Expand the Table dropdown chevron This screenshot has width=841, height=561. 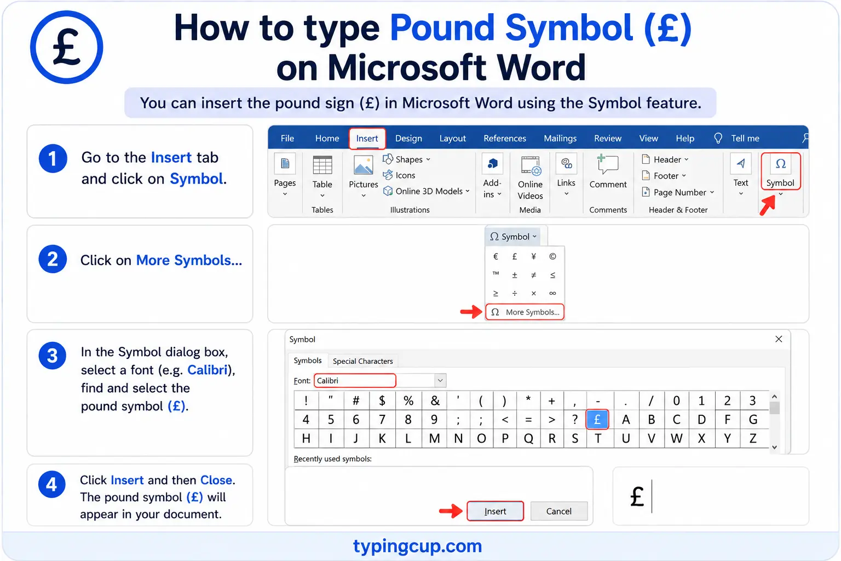click(x=322, y=196)
